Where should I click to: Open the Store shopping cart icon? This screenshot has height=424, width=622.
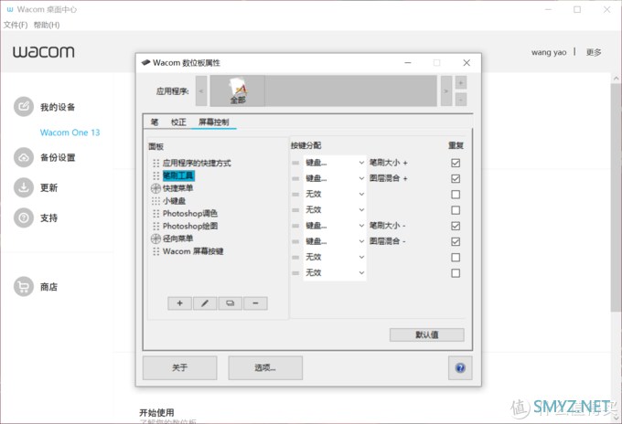coord(24,287)
